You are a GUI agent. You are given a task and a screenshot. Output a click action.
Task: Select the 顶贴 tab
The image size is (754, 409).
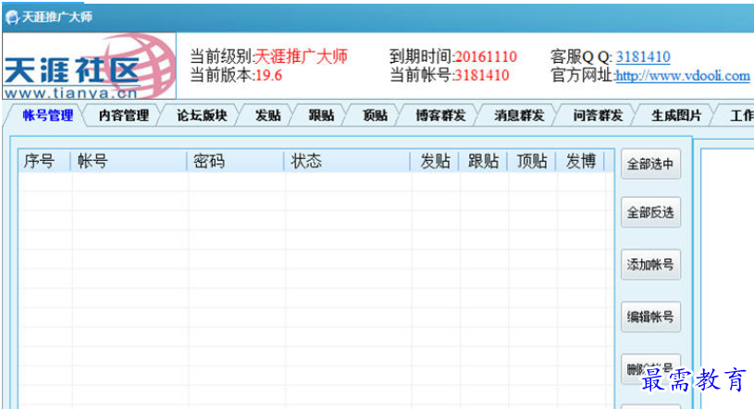pos(375,116)
